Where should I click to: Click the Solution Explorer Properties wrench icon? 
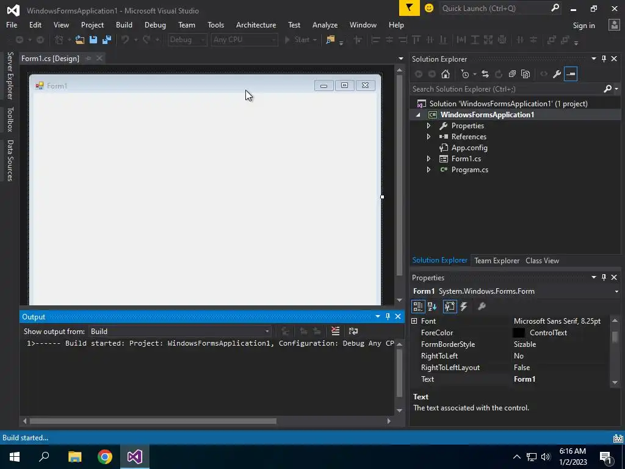click(557, 74)
